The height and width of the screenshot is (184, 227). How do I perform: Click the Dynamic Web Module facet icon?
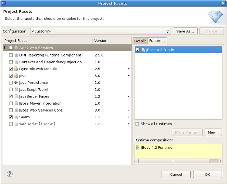click(16, 69)
